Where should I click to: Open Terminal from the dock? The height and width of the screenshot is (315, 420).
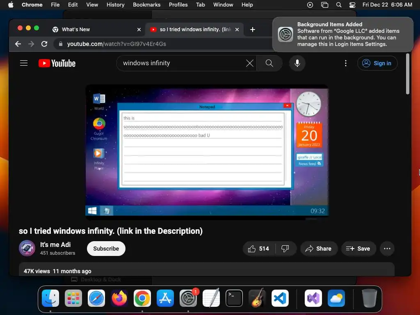tap(234, 298)
